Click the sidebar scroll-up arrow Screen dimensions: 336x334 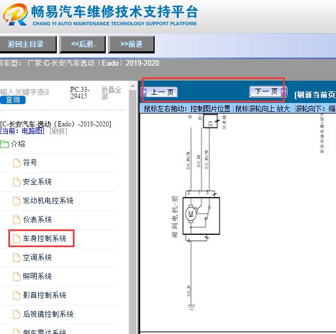(132, 86)
